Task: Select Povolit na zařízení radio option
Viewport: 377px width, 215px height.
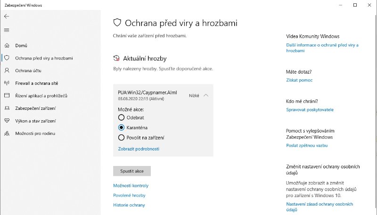Action: pyautogui.click(x=121, y=138)
